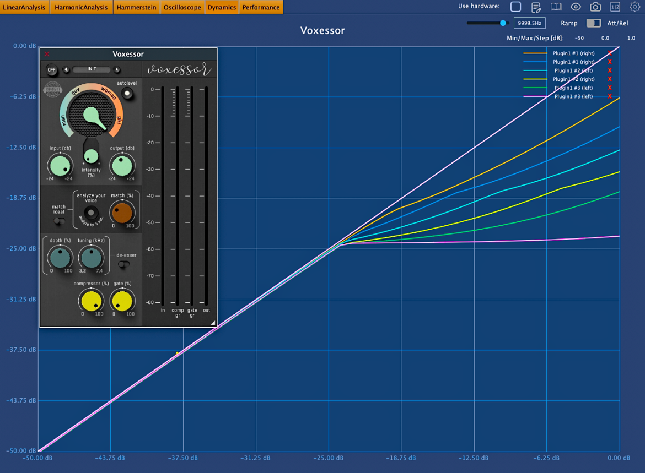Click the input (db) knob
Image resolution: width=645 pixels, height=473 pixels.
[60, 166]
